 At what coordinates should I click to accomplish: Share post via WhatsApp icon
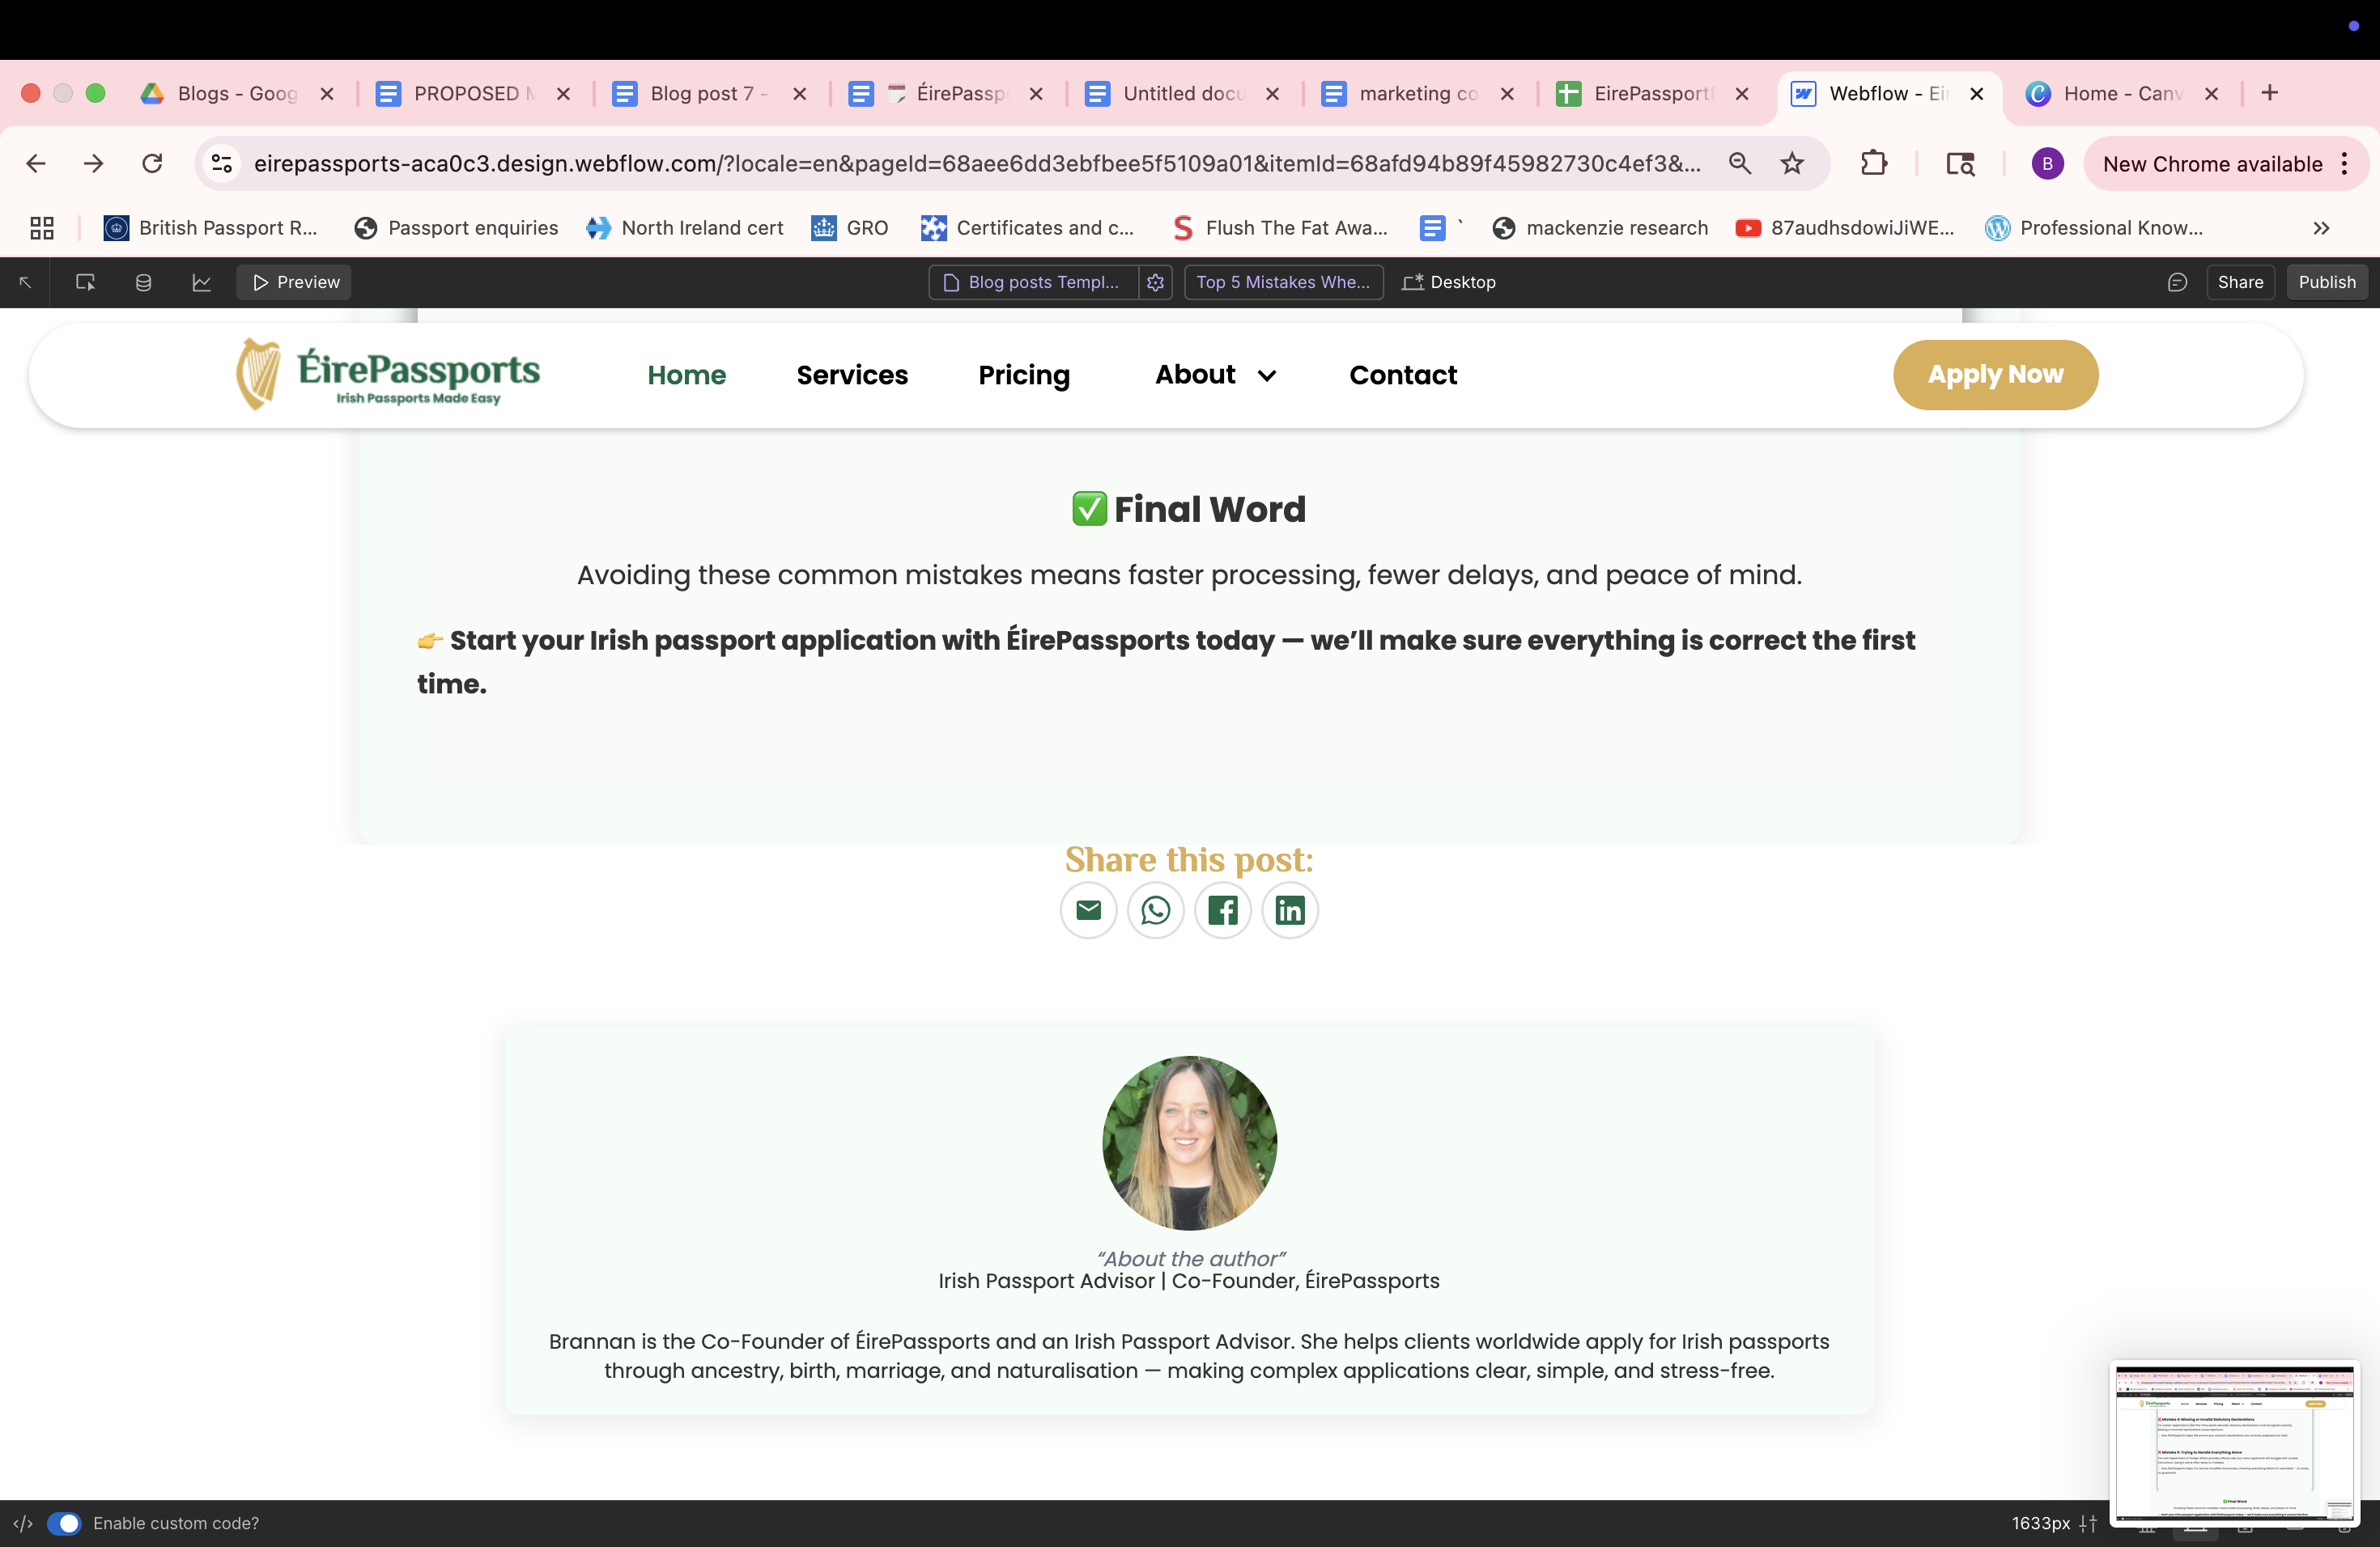pyautogui.click(x=1155, y=909)
